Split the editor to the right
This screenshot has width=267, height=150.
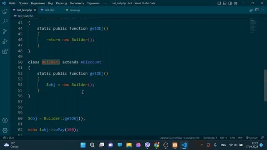coord(257,10)
